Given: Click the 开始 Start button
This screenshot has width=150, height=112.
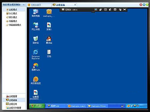Looking at the screenshot, I should (x=37, y=106).
